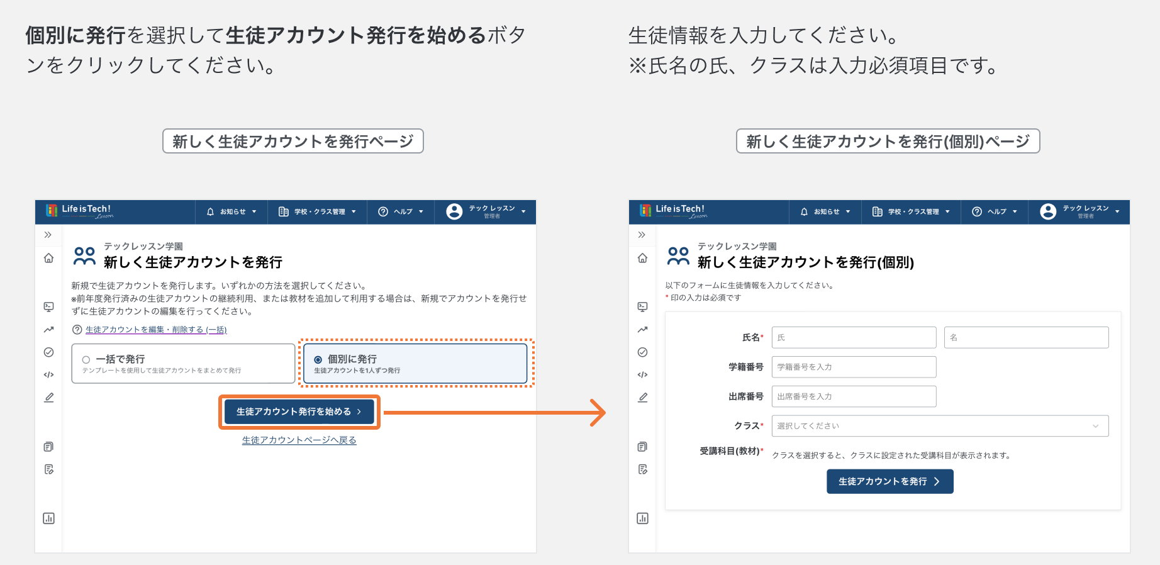Open お知らせ menu in right screenshot
This screenshot has height=565, width=1160.
825,212
